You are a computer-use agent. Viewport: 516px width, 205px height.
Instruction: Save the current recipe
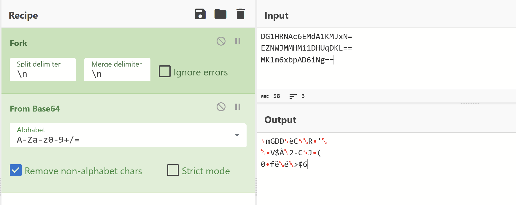coord(200,14)
